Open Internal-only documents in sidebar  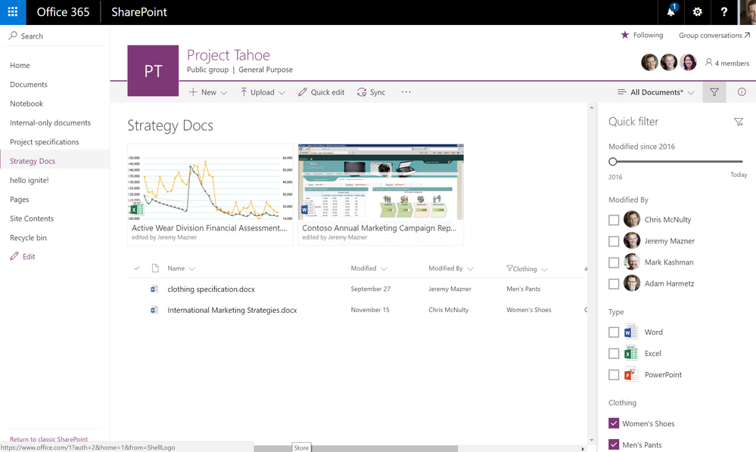[x=50, y=122]
